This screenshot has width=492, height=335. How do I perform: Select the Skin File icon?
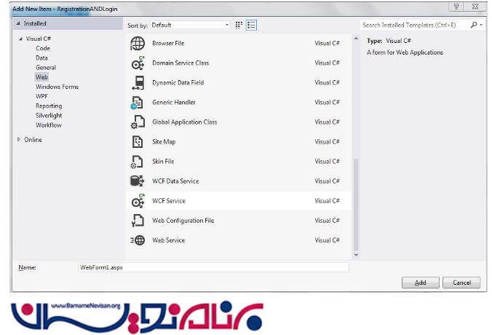coord(137,162)
